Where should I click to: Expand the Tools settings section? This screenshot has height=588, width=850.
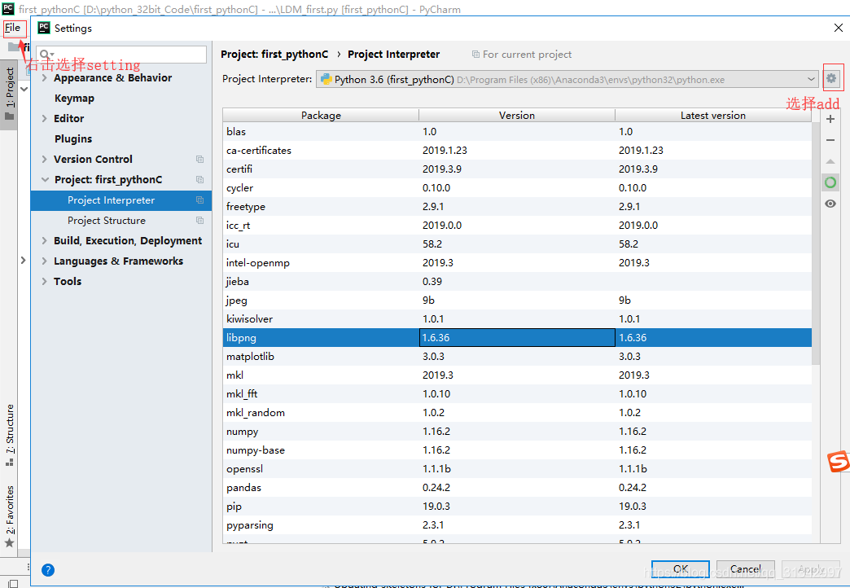45,281
